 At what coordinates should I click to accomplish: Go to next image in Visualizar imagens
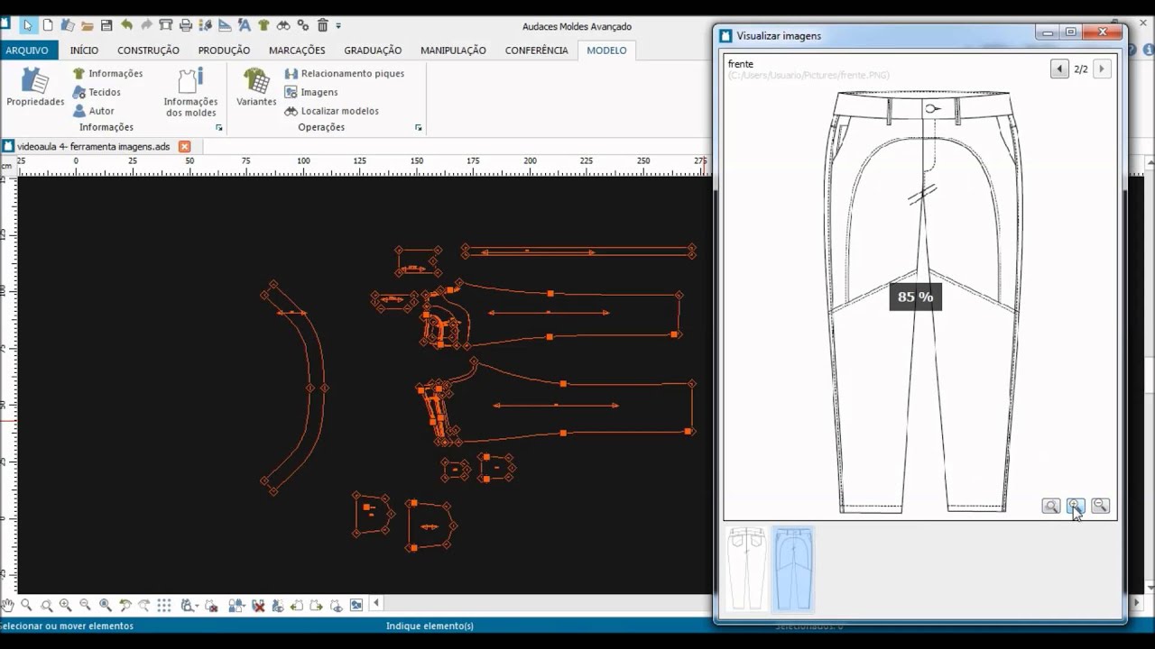click(x=1101, y=69)
